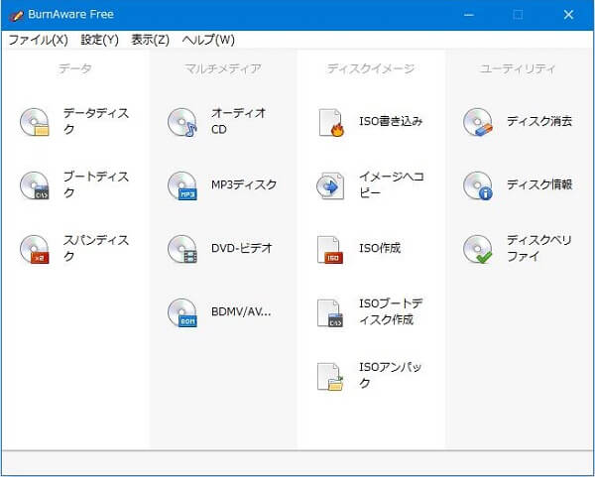Expand the 表示(Z) menu

pos(150,40)
